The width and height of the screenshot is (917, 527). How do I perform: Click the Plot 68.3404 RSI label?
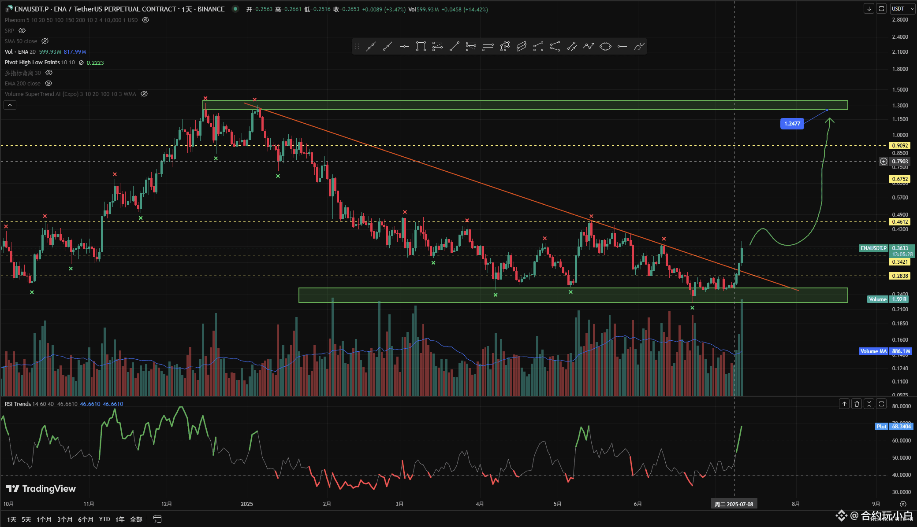coord(894,427)
